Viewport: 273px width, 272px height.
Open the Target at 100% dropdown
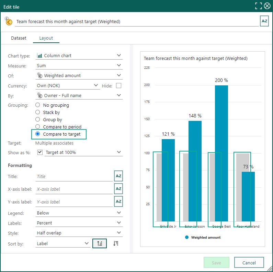83,152
